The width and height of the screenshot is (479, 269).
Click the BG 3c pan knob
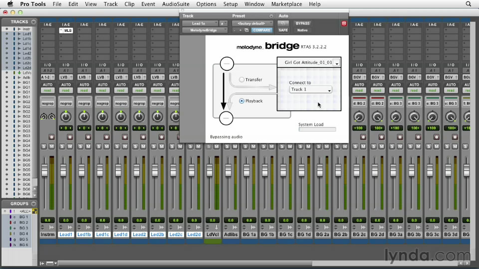tap(432, 117)
